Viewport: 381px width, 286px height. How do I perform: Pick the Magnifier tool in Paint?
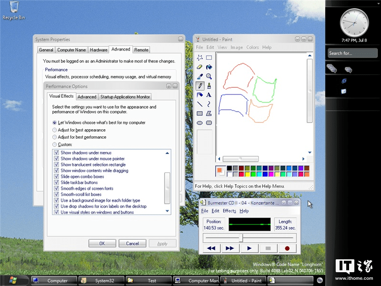click(209, 77)
